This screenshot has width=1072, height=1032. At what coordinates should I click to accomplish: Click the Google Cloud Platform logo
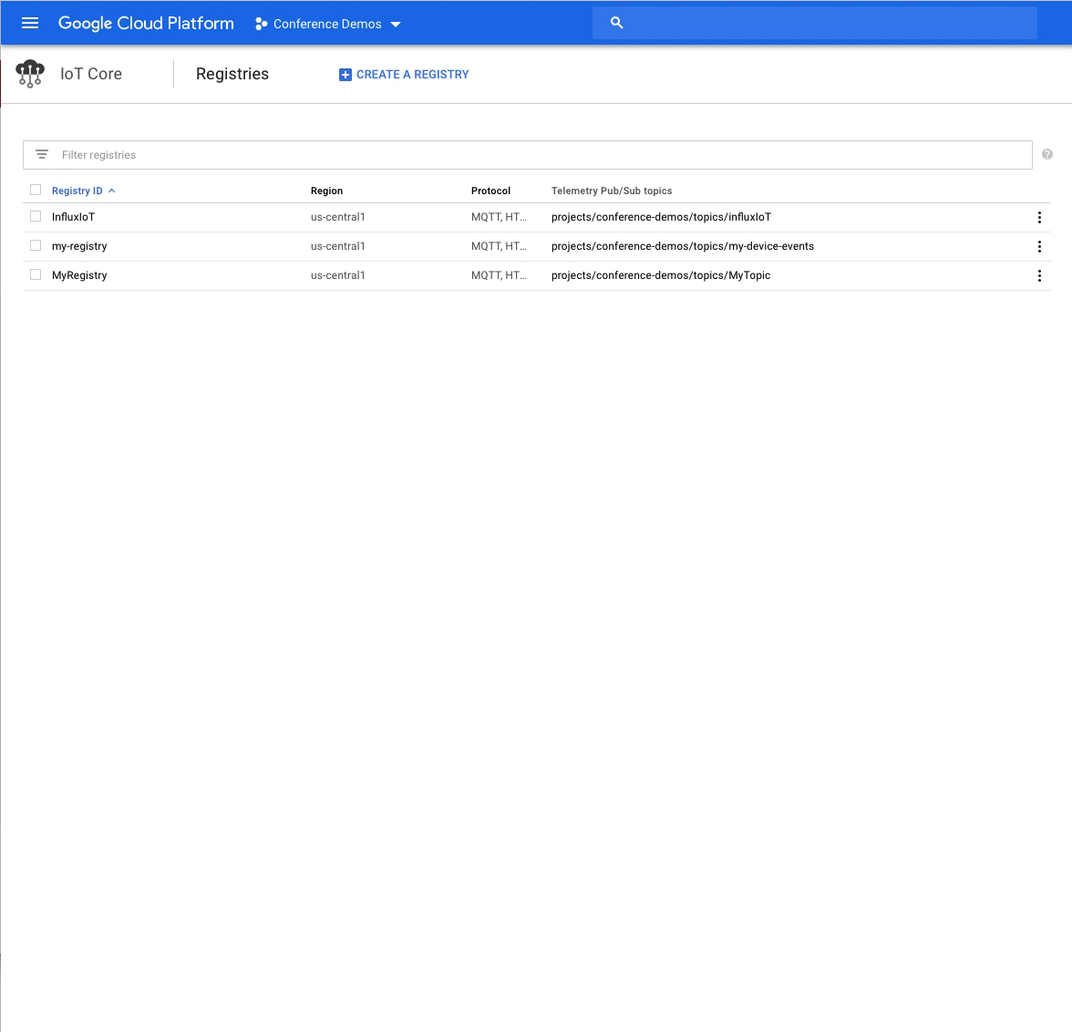click(x=146, y=23)
